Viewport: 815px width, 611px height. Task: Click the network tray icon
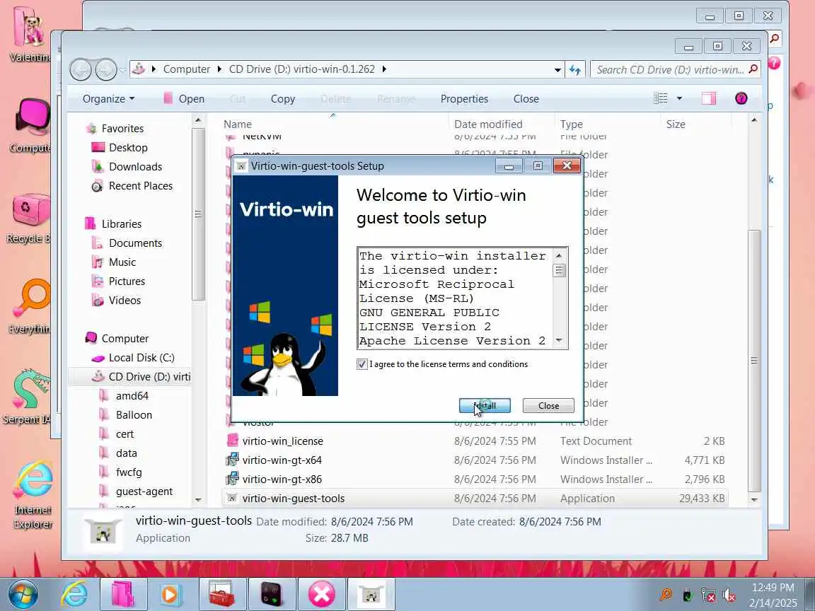point(708,595)
